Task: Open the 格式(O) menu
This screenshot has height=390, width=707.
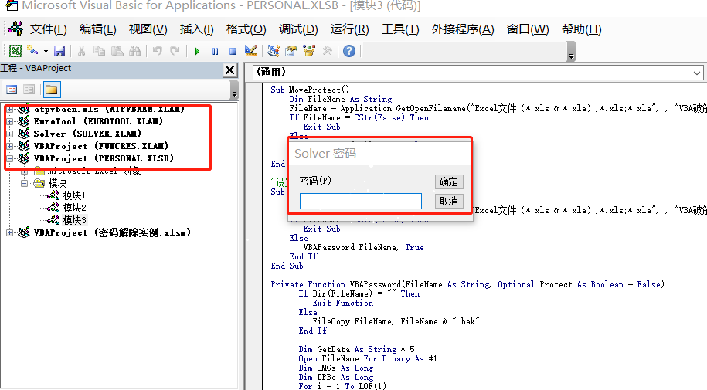Action: click(246, 30)
